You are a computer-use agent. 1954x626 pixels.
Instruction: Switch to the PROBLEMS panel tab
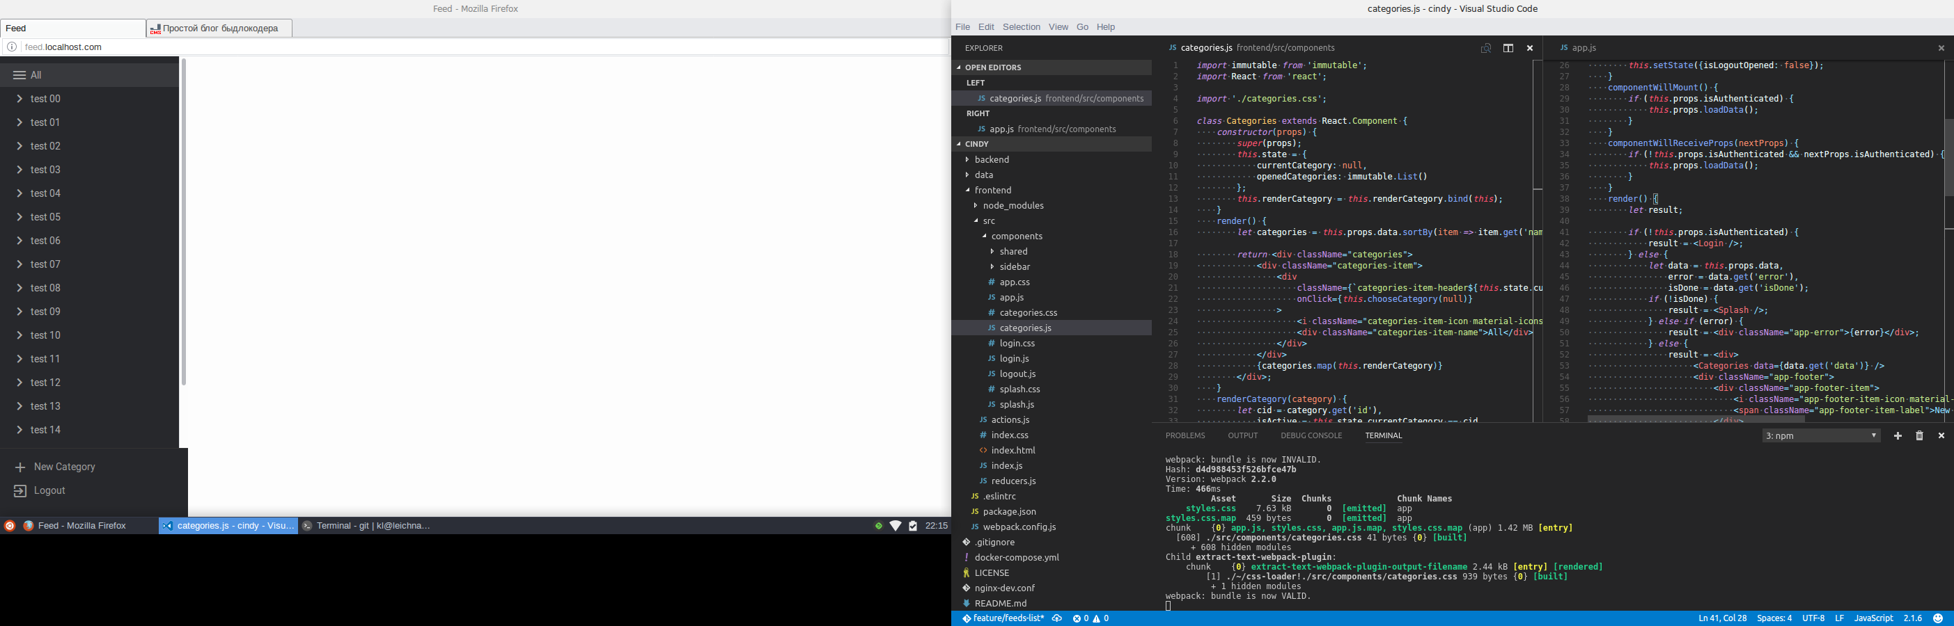pyautogui.click(x=1185, y=436)
